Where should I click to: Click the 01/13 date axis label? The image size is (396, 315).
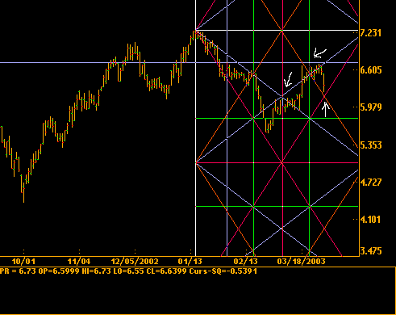click(190, 262)
